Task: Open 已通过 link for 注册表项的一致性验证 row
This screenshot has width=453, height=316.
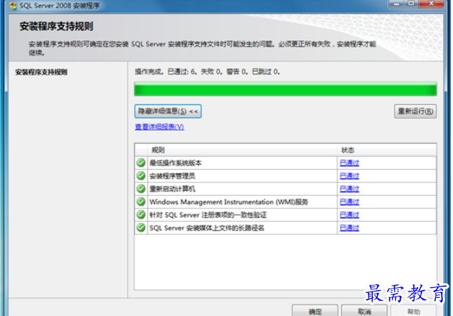Action: coord(349,215)
